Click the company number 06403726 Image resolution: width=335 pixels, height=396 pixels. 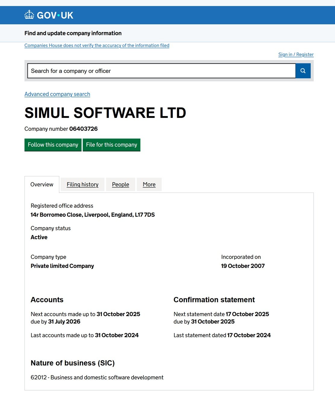coord(83,129)
